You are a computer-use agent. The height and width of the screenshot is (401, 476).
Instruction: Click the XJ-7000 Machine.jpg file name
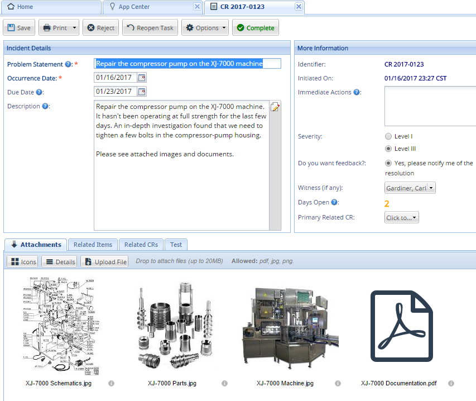click(x=285, y=383)
